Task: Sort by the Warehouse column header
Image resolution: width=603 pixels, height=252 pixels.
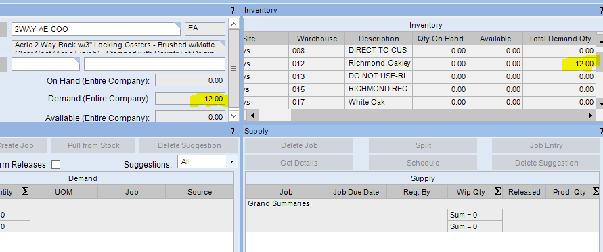Action: [317, 39]
